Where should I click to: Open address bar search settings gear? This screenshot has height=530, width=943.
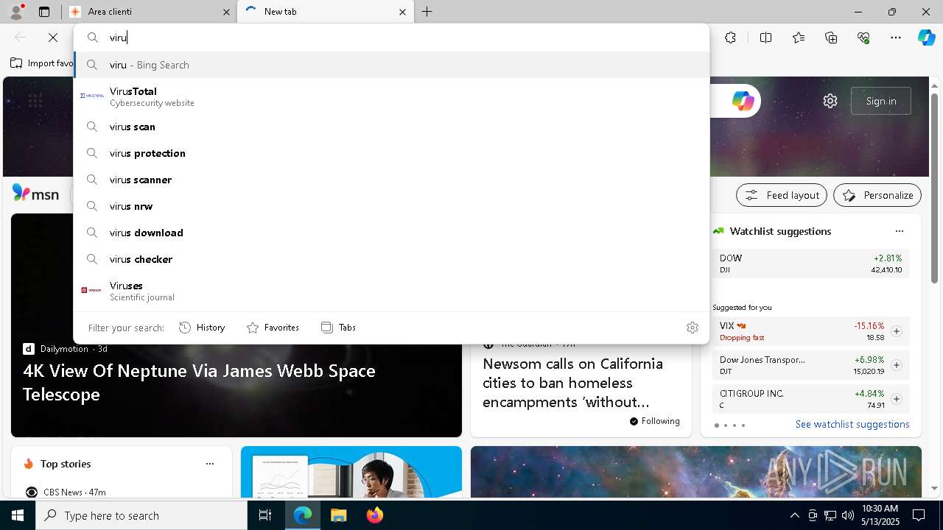[x=692, y=328]
